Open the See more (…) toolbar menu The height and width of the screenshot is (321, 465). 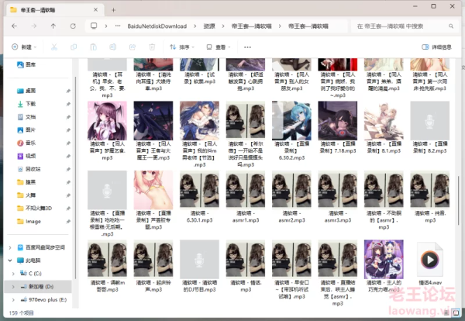pos(247,47)
